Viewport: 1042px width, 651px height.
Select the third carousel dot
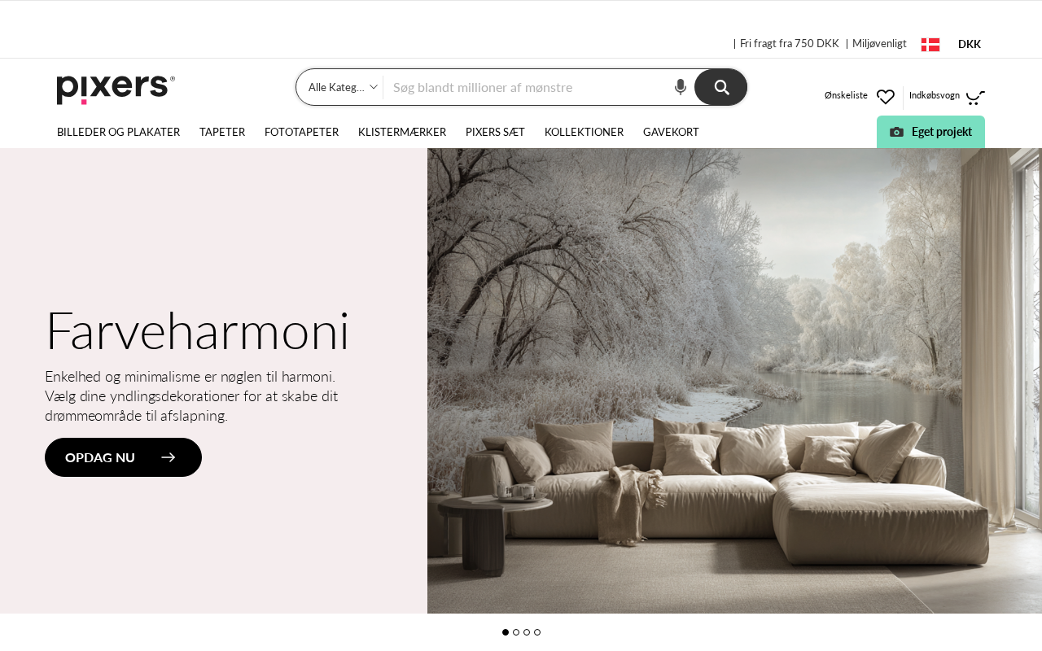(527, 632)
